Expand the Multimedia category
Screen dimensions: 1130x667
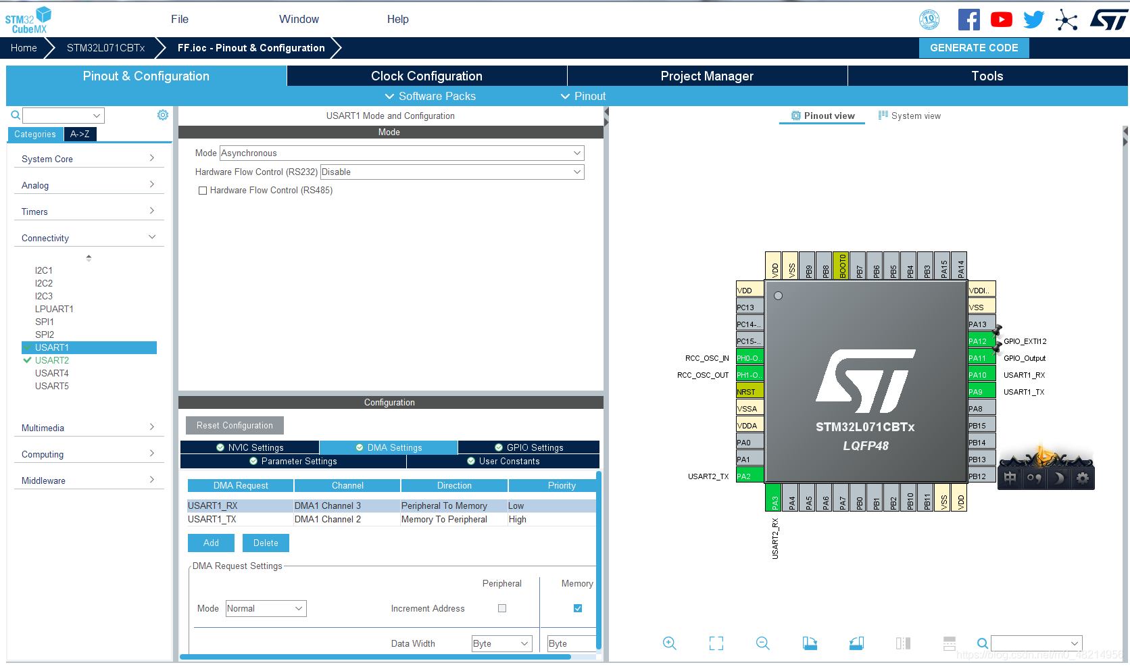coord(89,428)
